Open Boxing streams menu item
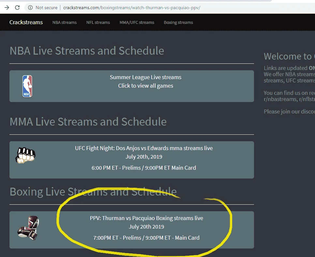This screenshot has width=315, height=257. tap(178, 23)
